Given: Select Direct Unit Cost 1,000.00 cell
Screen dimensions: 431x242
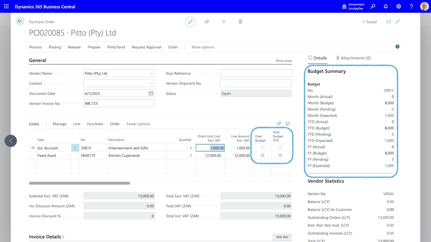Looking at the screenshot, I should tap(210, 148).
